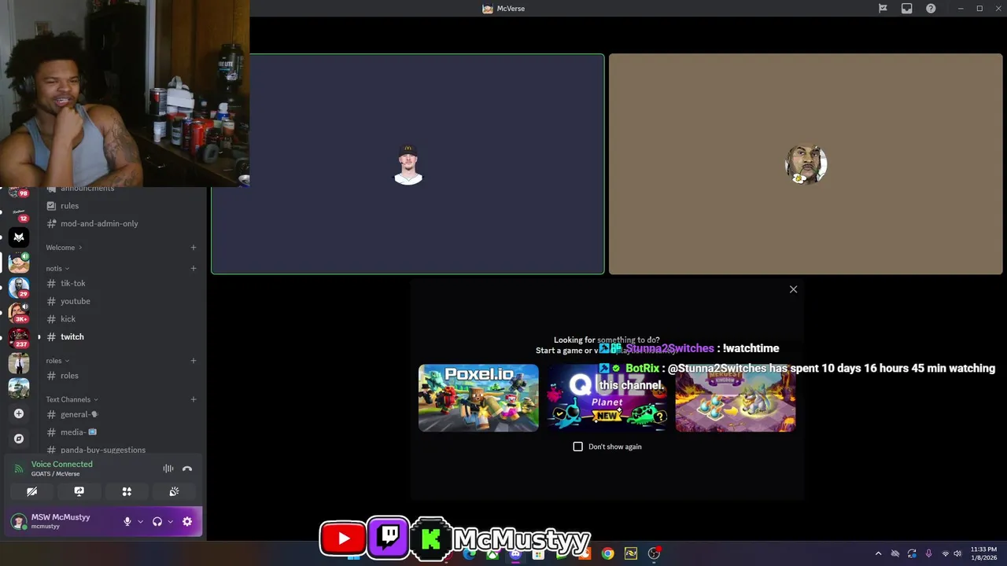Open headphone output options arrow
Screen dimensions: 1007x566
tap(170, 521)
